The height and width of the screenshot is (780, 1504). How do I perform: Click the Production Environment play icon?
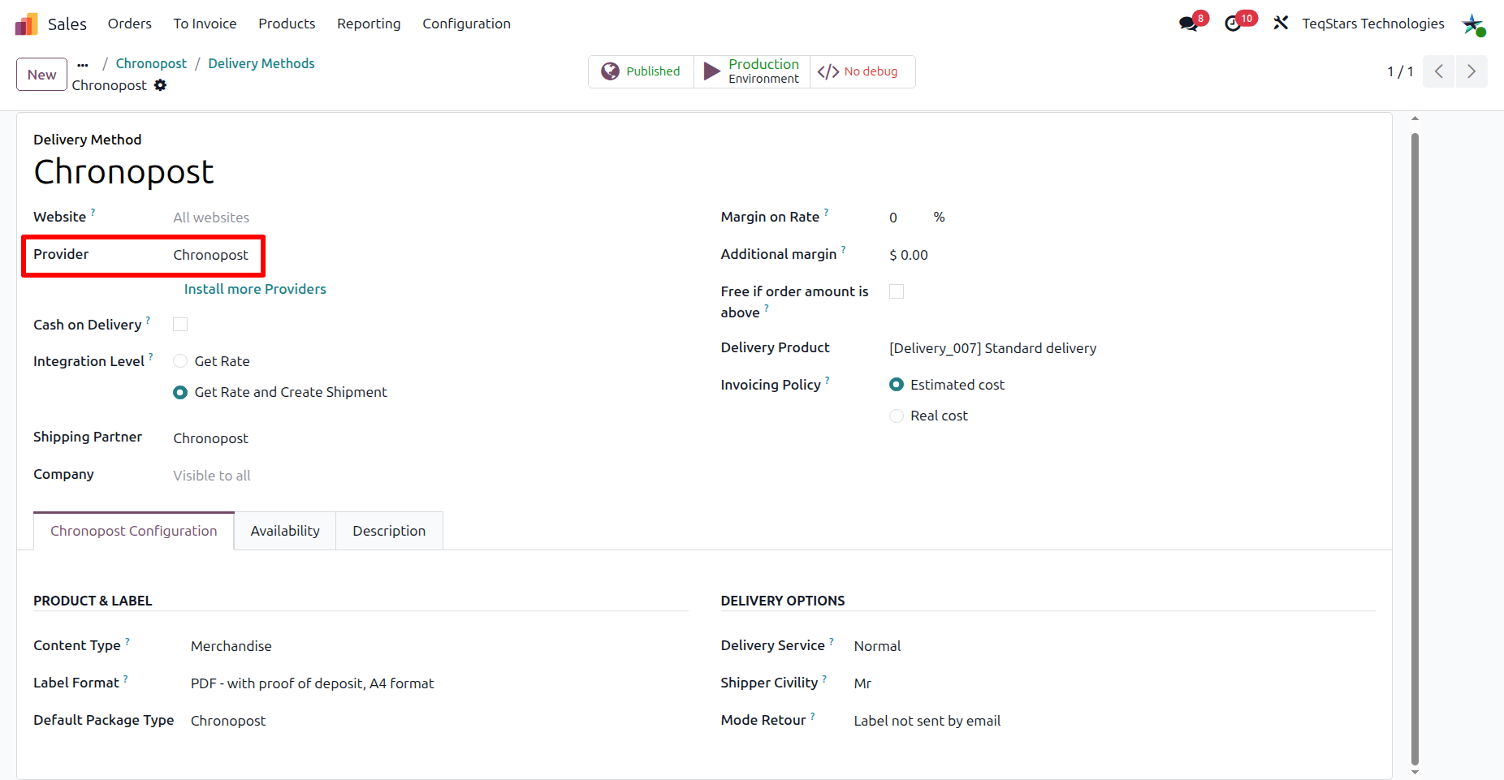(x=711, y=71)
